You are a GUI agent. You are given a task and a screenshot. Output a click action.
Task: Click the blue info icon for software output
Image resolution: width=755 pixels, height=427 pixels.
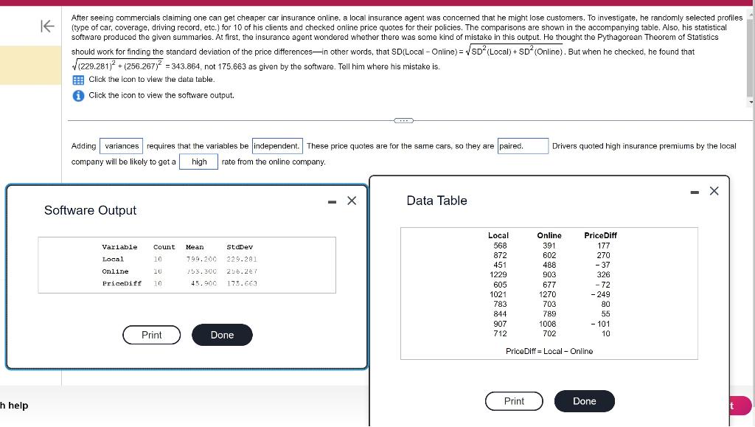tap(77, 93)
